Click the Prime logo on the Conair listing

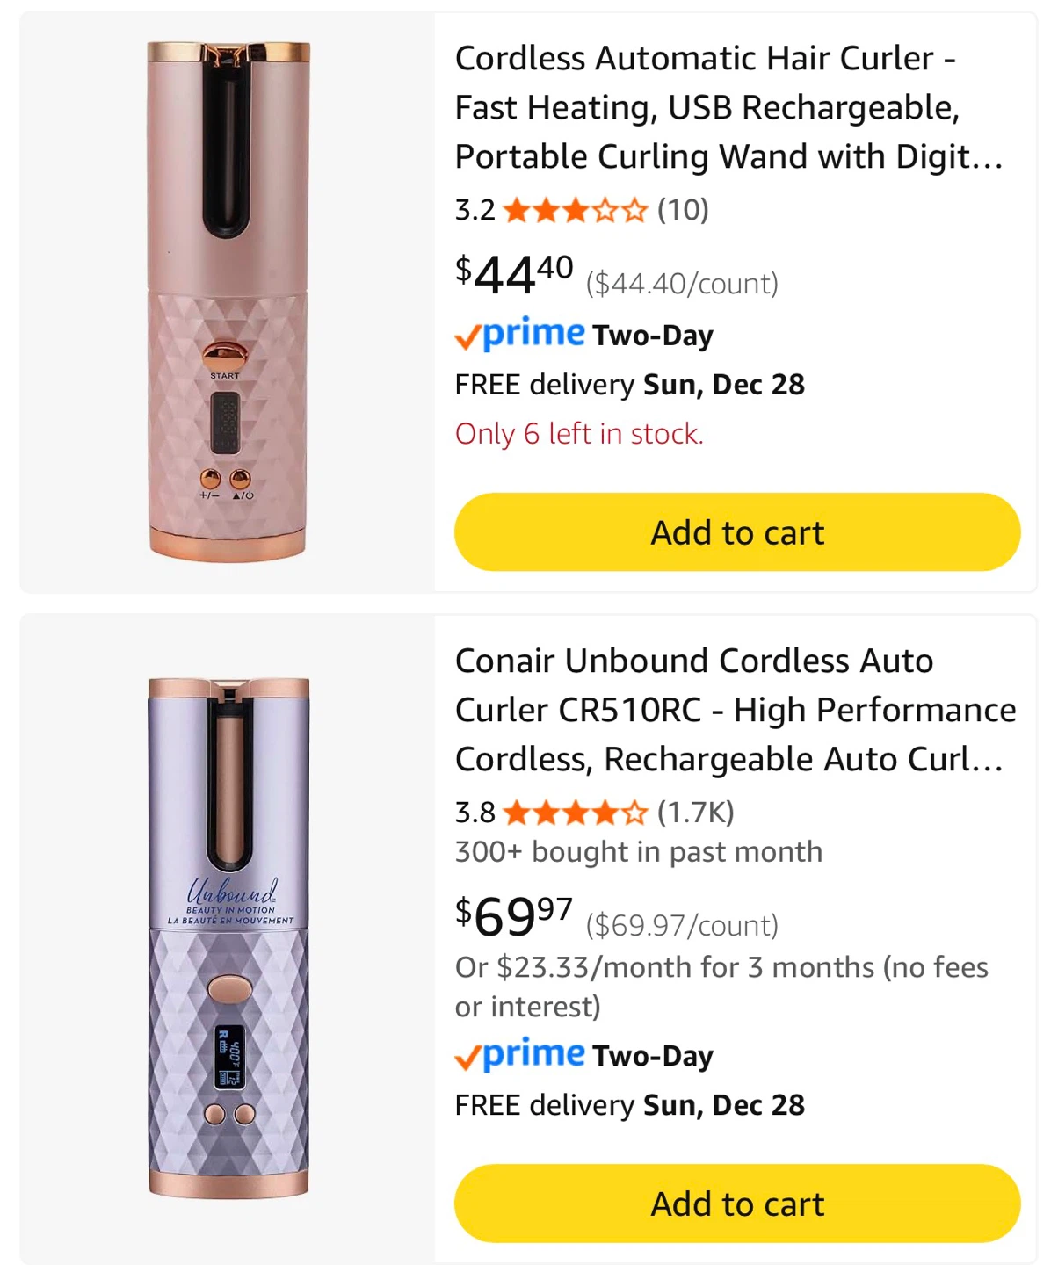click(519, 1054)
